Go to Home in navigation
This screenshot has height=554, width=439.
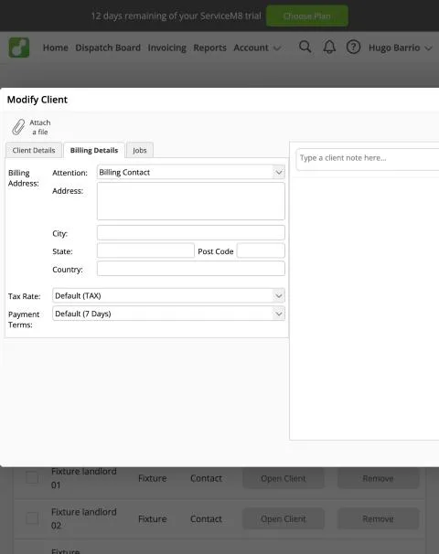[56, 48]
